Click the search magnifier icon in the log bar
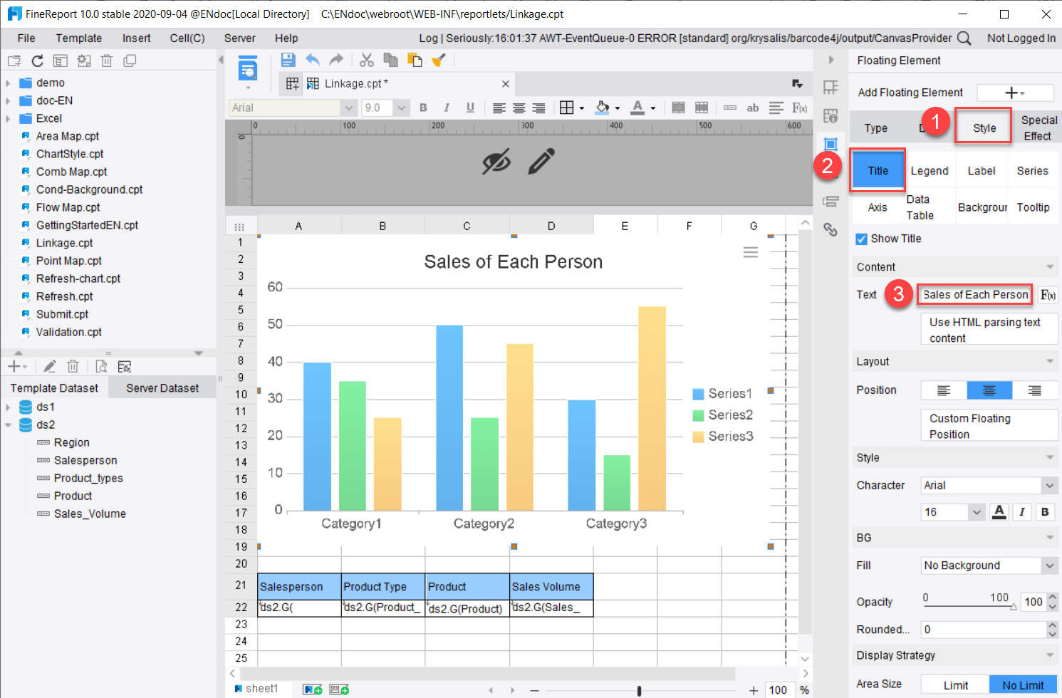 pyautogui.click(x=964, y=38)
